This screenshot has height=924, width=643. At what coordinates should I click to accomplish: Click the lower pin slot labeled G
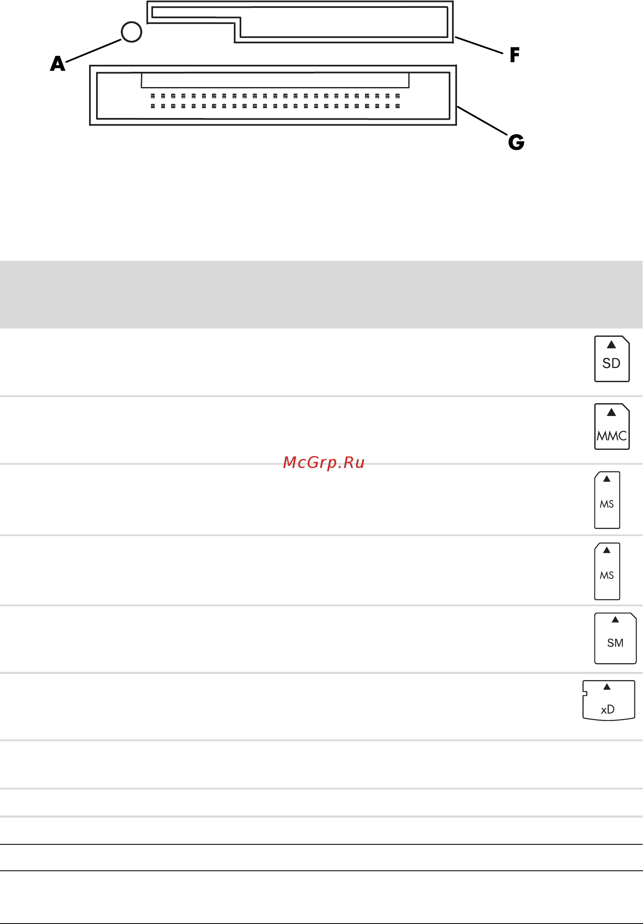(x=273, y=95)
